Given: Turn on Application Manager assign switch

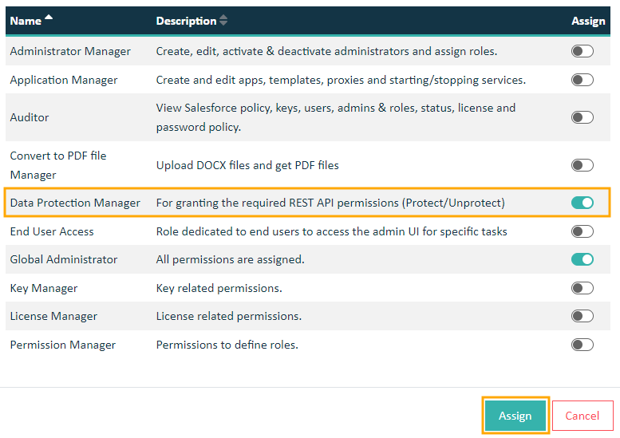Looking at the screenshot, I should click(582, 80).
